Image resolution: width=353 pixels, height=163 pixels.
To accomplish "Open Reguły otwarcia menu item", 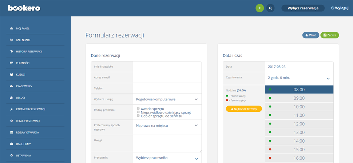I will point(27,132).
